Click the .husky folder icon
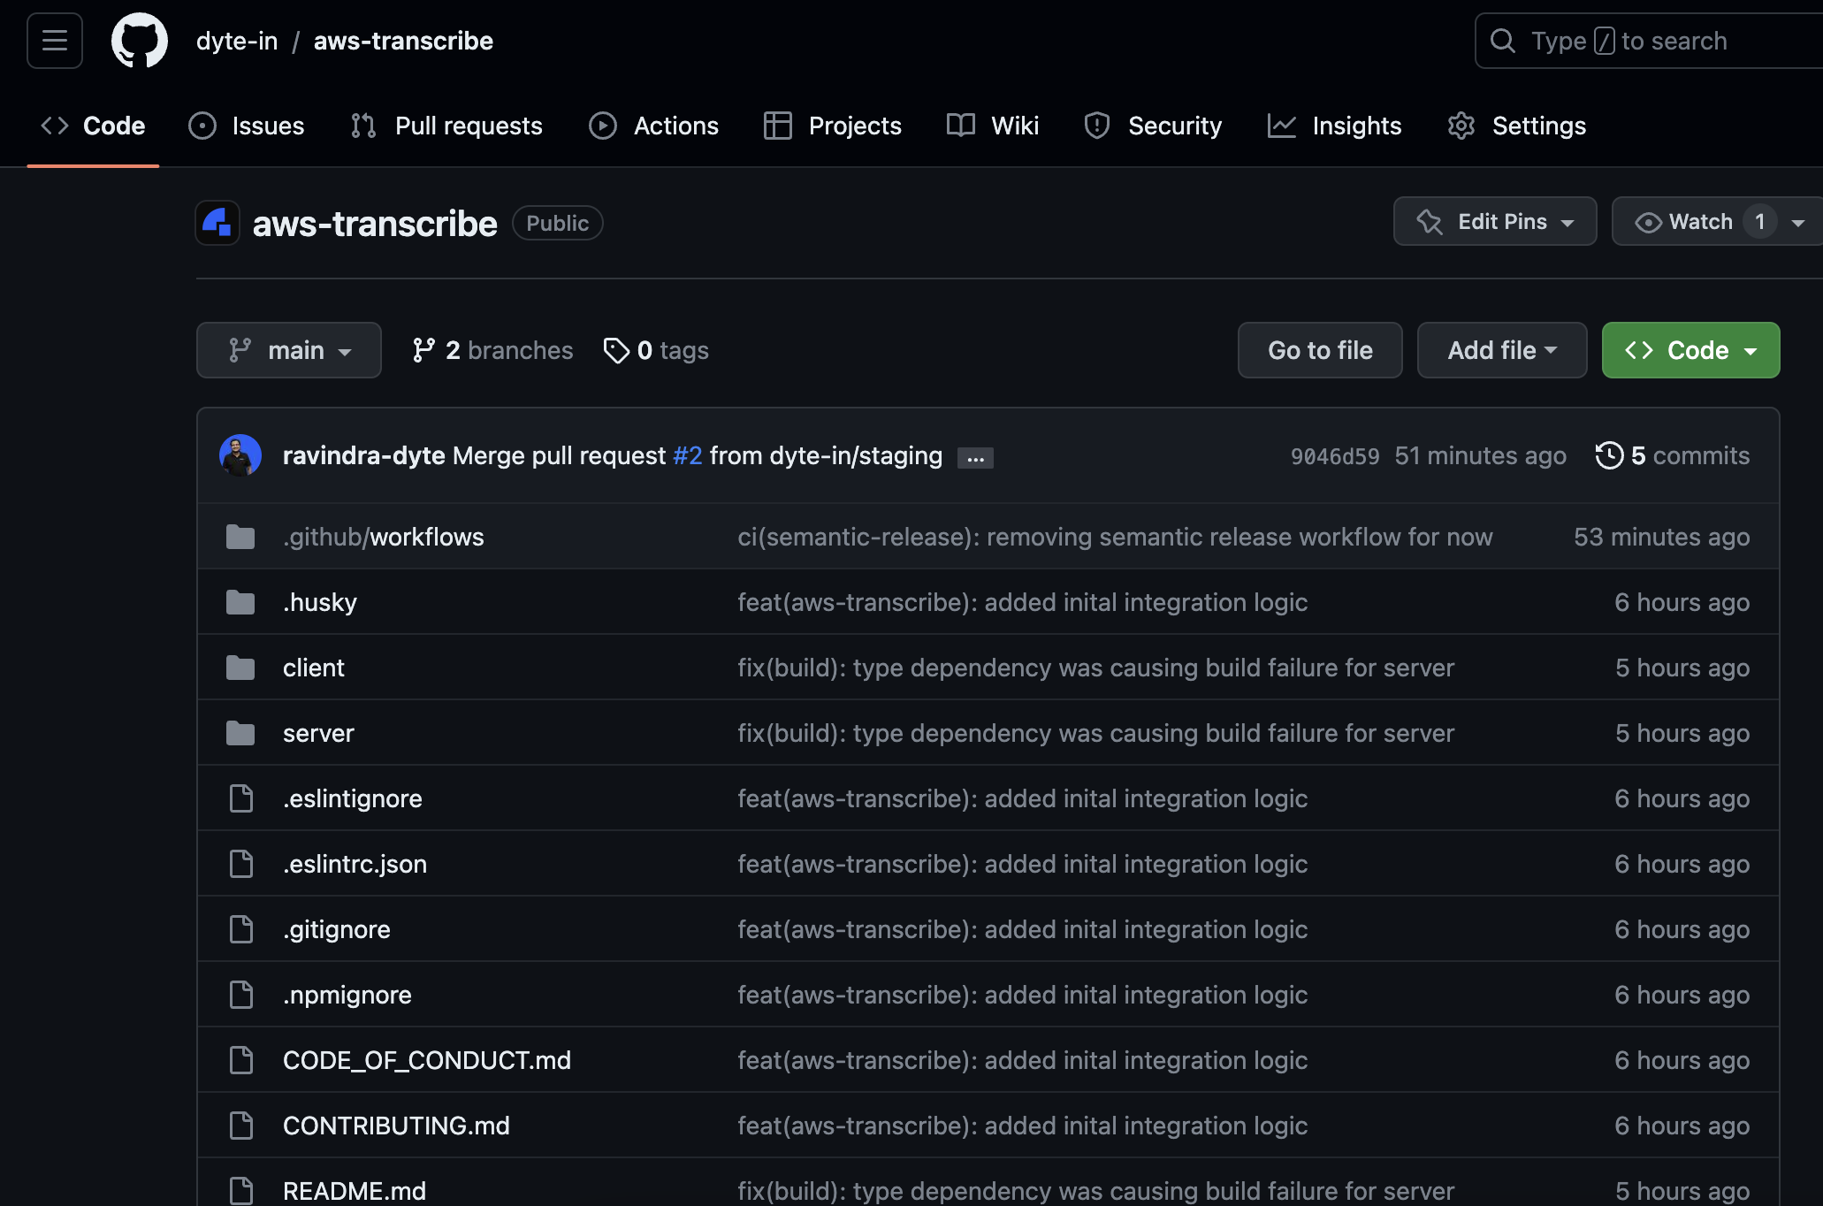1823x1206 pixels. tap(240, 601)
